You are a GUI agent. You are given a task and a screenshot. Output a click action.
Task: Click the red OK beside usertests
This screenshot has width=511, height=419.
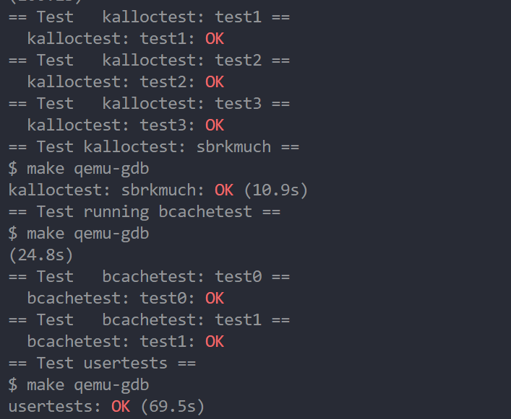coord(121,407)
